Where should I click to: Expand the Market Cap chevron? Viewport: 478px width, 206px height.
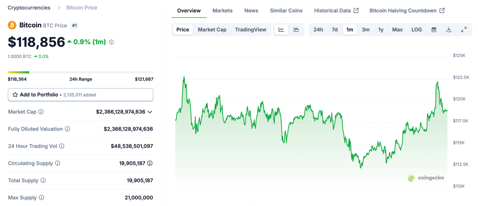pos(150,112)
